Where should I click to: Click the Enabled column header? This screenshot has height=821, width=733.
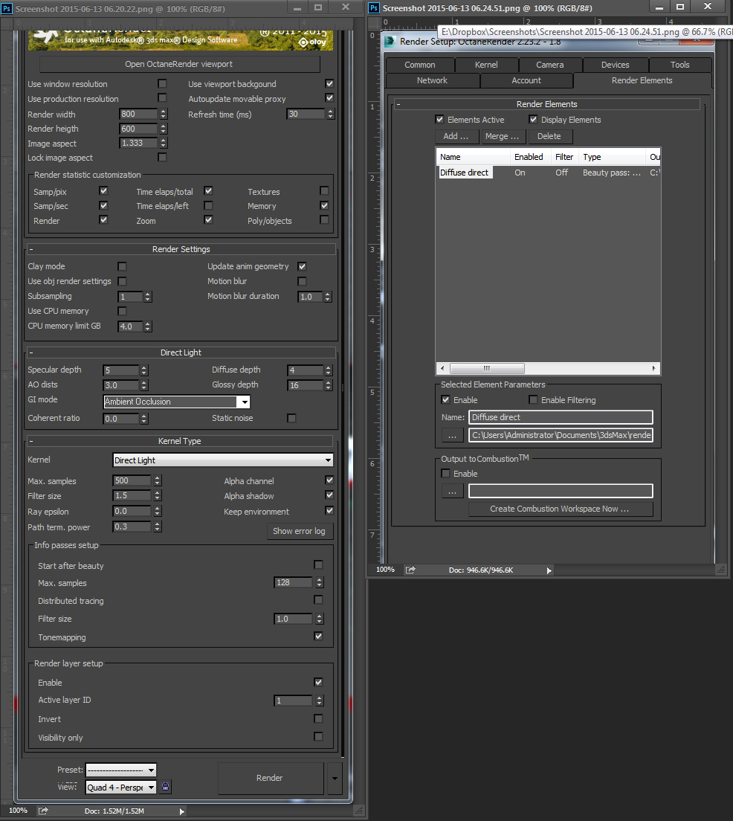coord(531,157)
